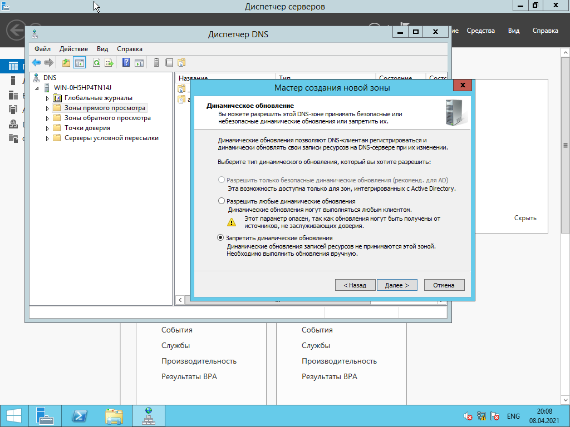Open the Файл menu in DNS Manager
570x427 pixels.
click(42, 49)
